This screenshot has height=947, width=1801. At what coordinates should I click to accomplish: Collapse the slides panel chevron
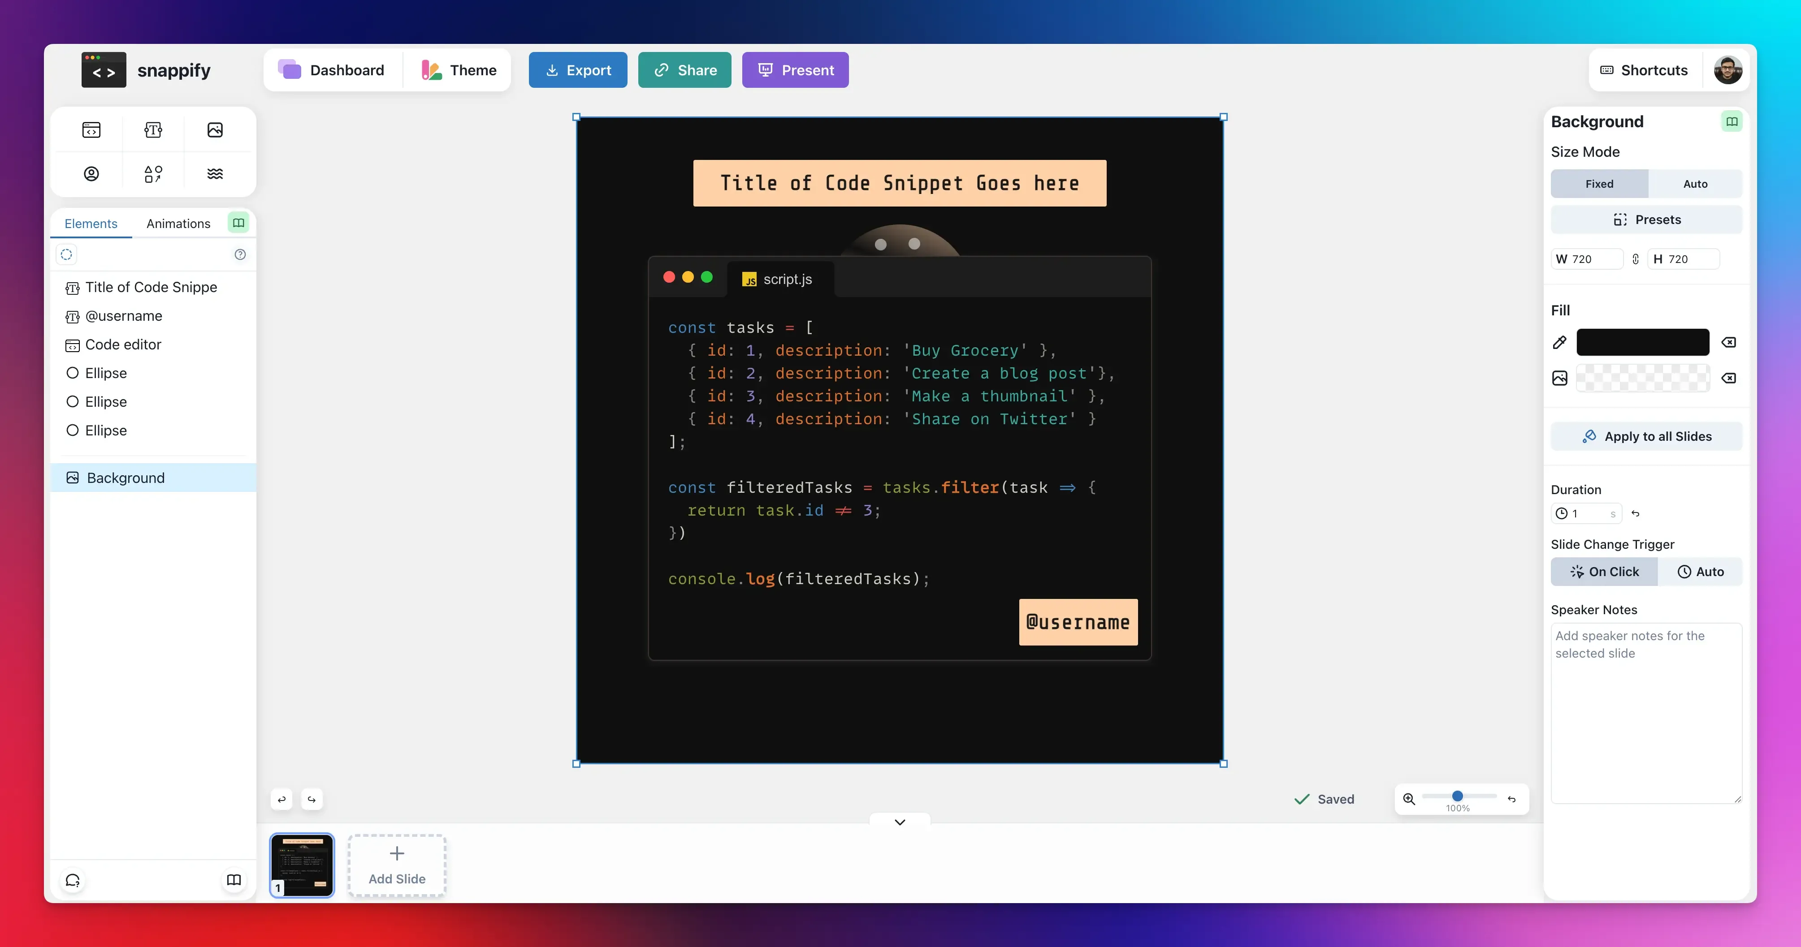tap(900, 822)
